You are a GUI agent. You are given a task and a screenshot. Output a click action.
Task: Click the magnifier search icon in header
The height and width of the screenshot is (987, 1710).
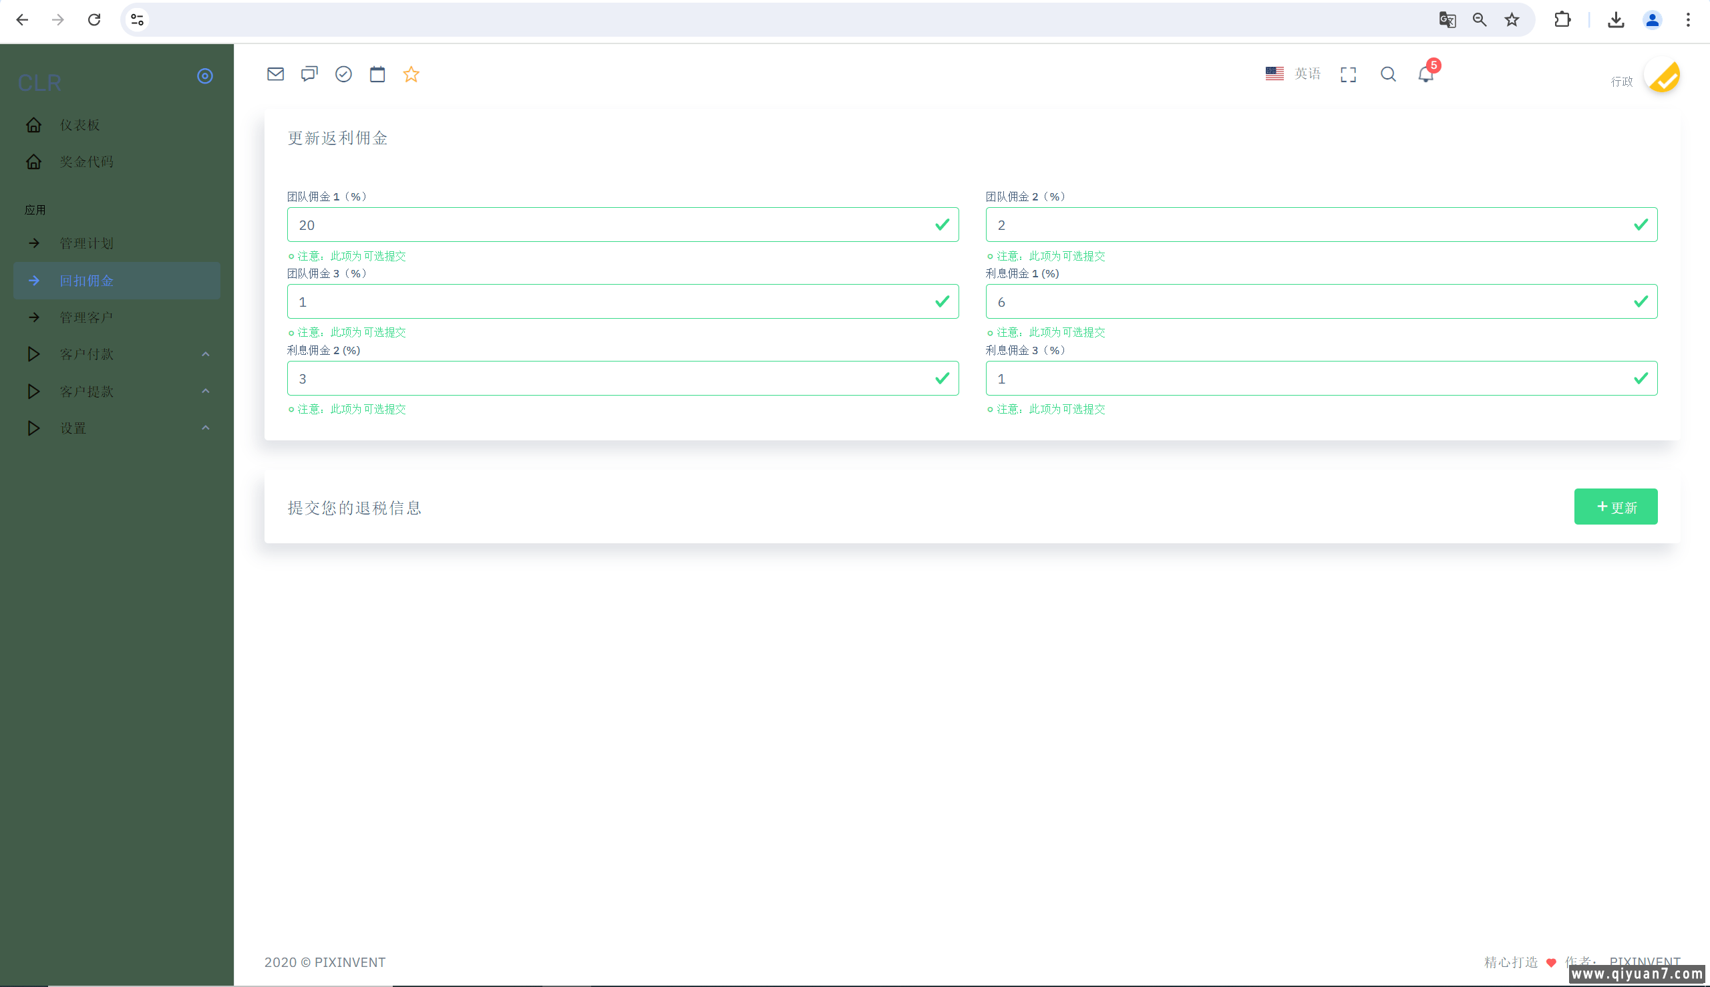(1388, 75)
